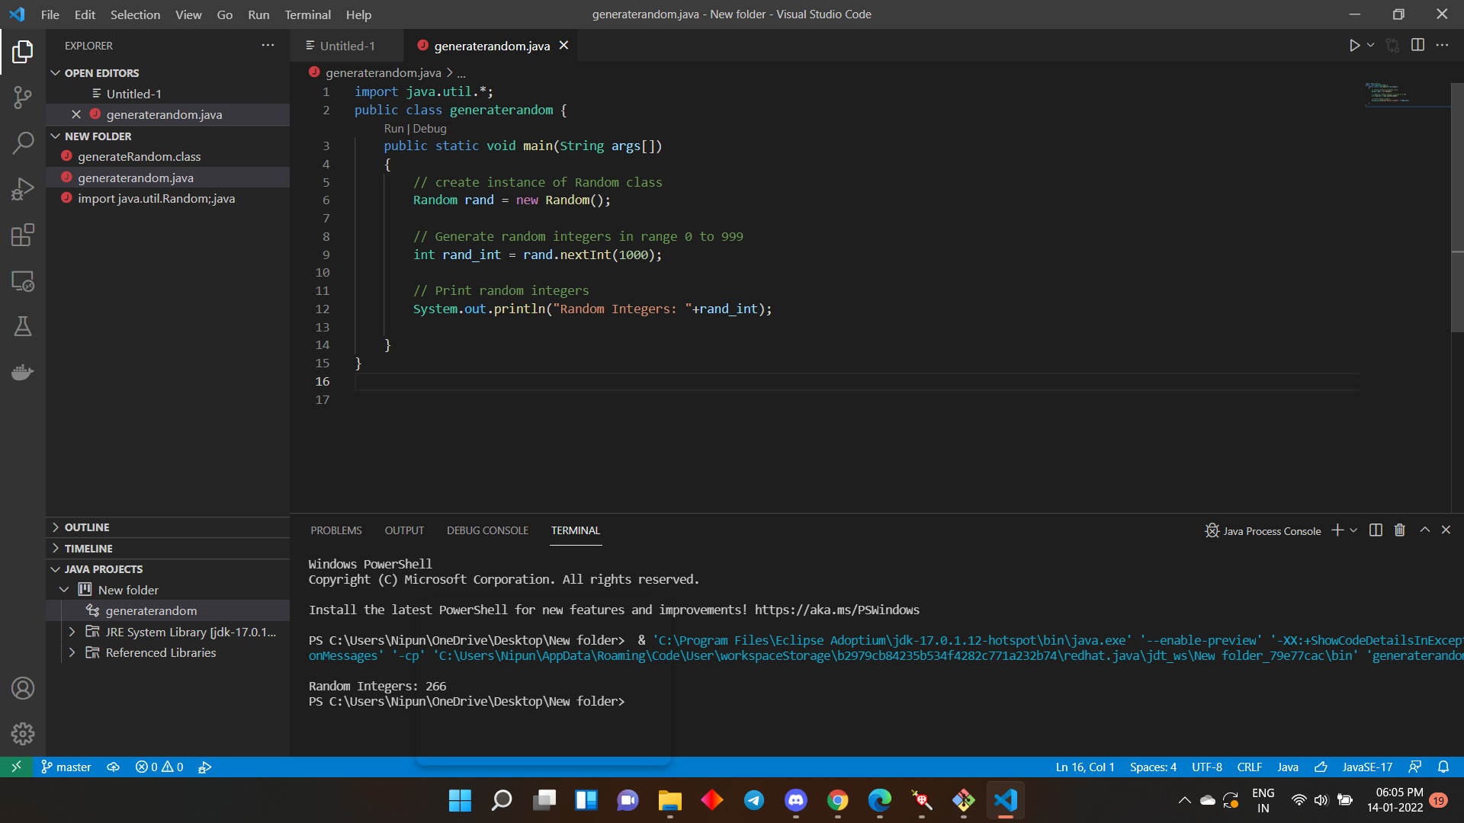Switch to the Problems tab
This screenshot has width=1464, height=823.
[x=335, y=530]
